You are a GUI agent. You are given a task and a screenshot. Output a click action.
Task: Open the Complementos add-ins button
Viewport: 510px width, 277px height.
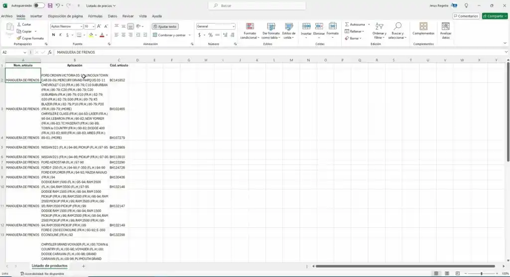423,29
